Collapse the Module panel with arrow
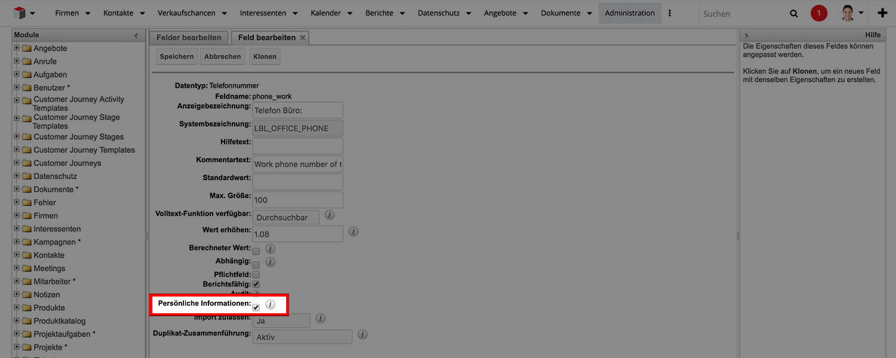 (136, 36)
